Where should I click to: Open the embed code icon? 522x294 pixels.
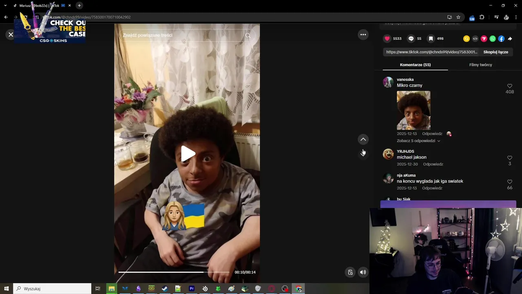[x=475, y=39]
